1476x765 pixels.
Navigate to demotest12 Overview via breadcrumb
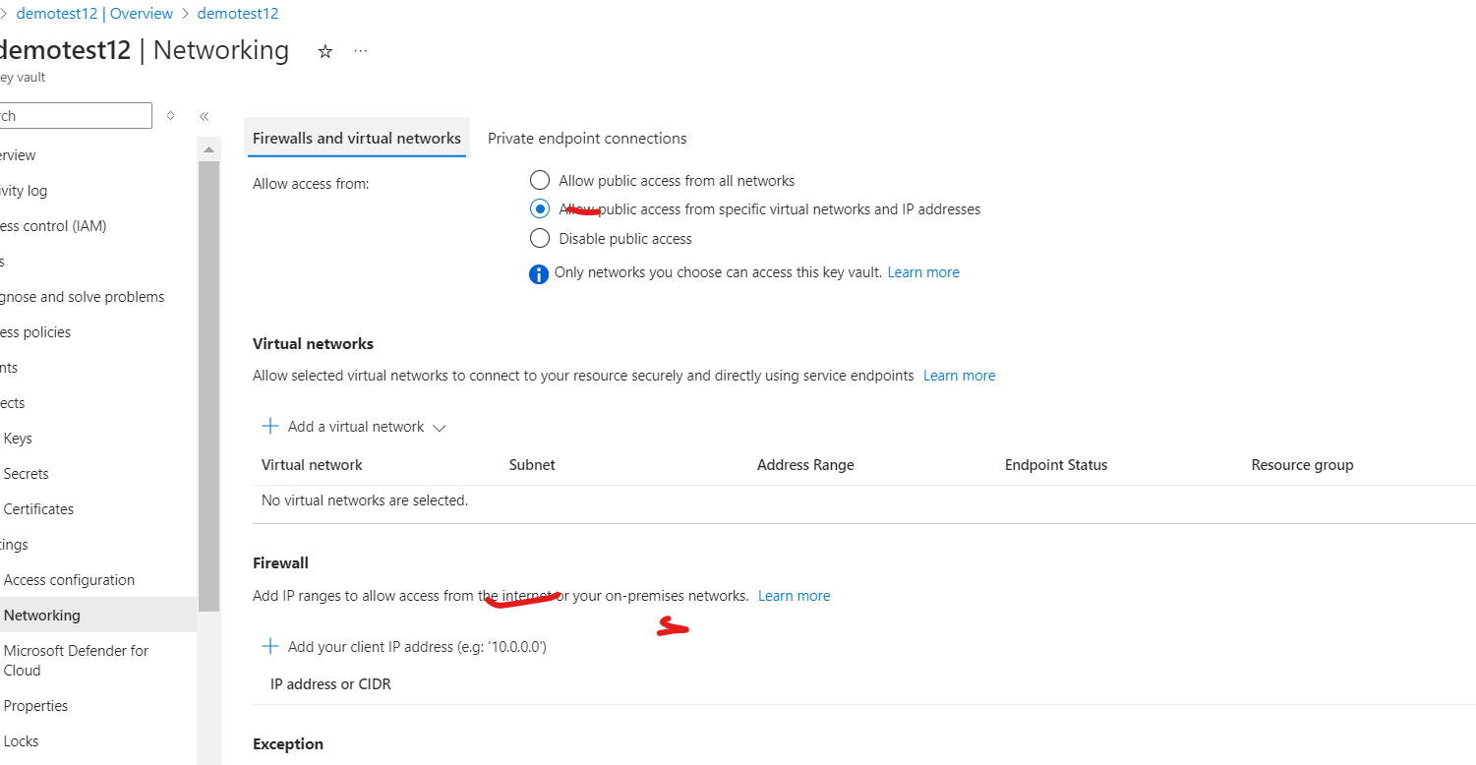tap(94, 13)
